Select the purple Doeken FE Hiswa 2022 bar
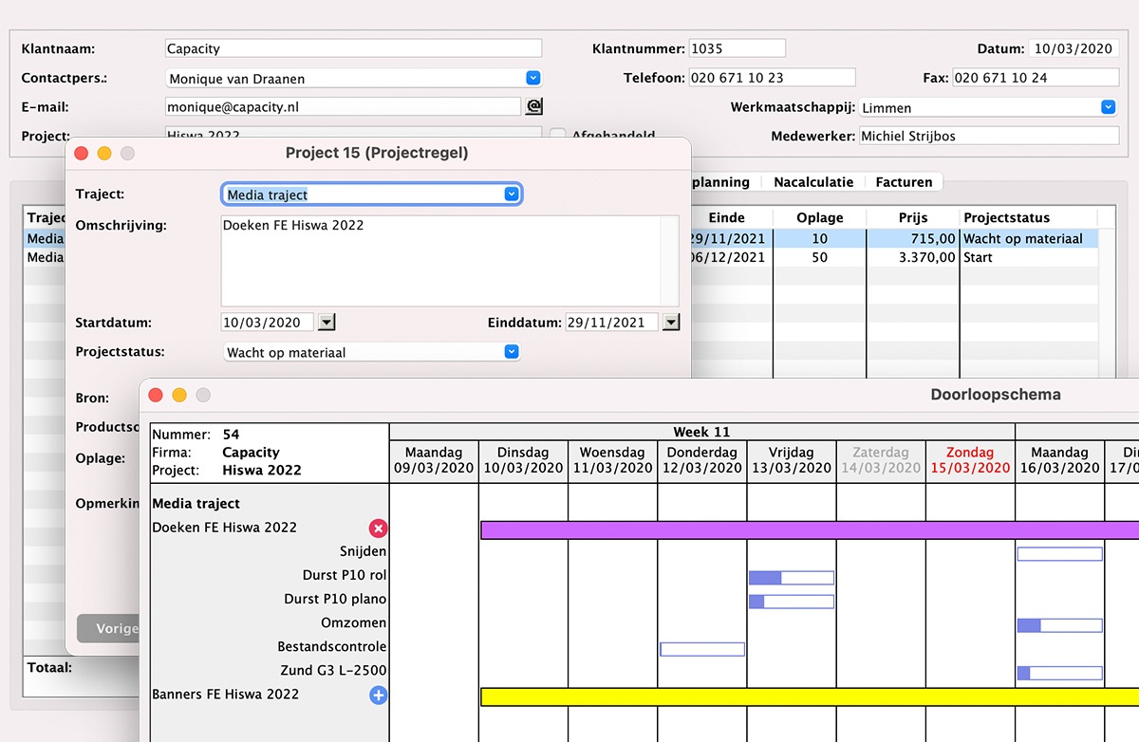This screenshot has height=742, width=1139. 807,530
